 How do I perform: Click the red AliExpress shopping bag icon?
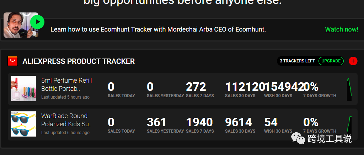pyautogui.click(x=12, y=61)
